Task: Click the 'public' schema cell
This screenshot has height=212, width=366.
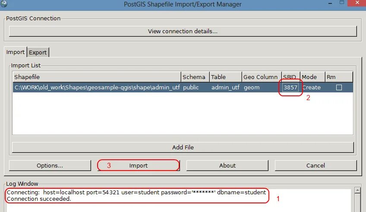Action: point(196,88)
